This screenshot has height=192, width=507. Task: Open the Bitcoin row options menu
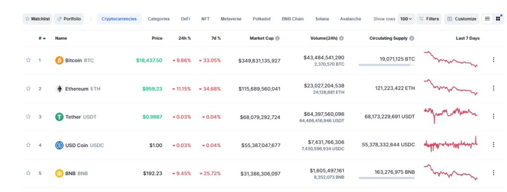[x=494, y=60]
